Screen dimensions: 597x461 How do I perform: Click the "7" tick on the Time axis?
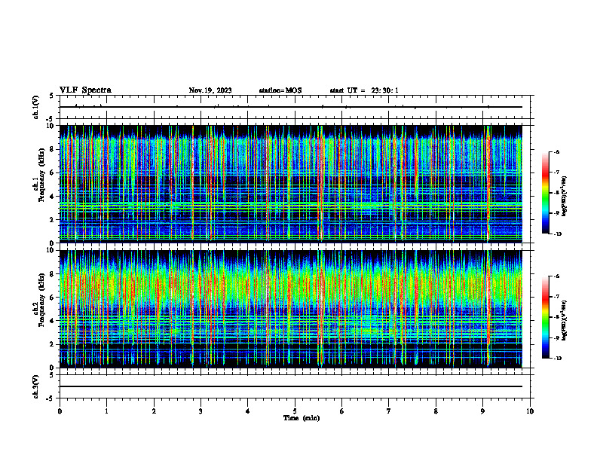(389, 411)
